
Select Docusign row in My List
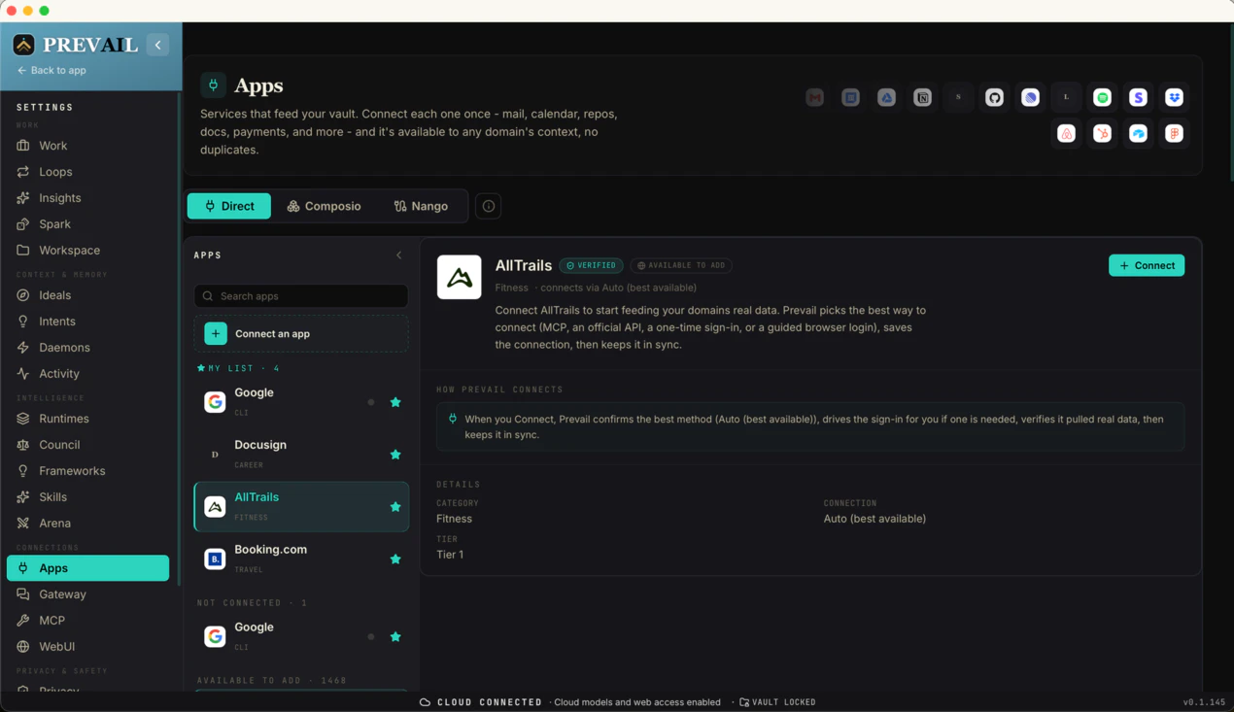point(301,454)
